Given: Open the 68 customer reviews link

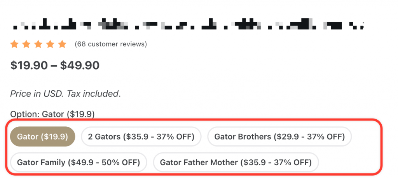Looking at the screenshot, I should pyautogui.click(x=111, y=44).
